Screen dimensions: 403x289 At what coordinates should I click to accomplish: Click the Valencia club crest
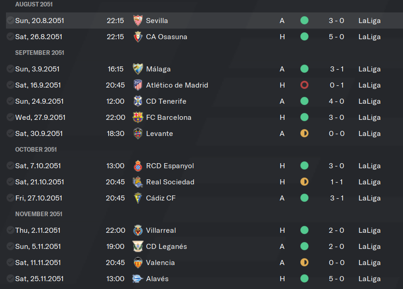(x=138, y=263)
